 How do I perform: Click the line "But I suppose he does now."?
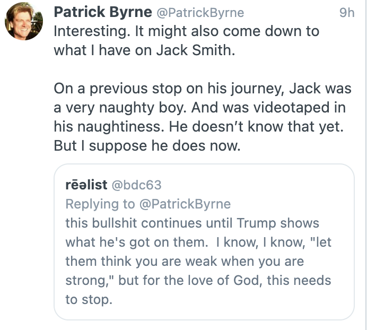(x=147, y=146)
